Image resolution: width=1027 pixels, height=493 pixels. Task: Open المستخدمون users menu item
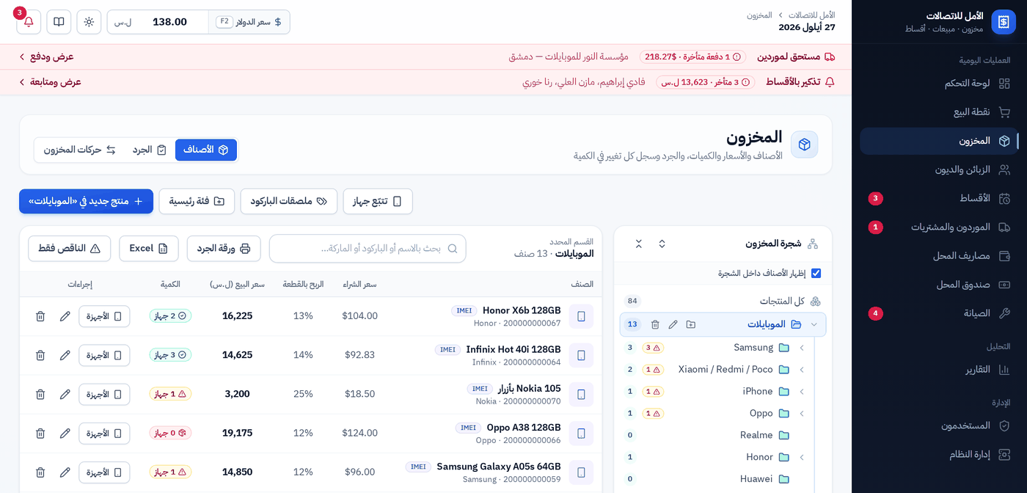coord(939,426)
